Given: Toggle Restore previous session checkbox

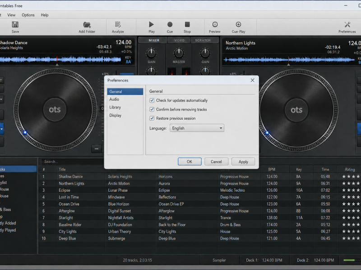Looking at the screenshot, I should (152, 118).
